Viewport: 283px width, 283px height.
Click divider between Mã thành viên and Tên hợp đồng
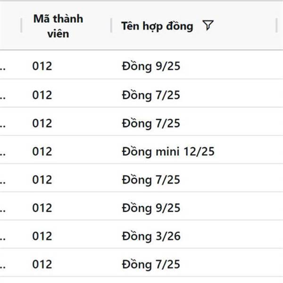click(x=111, y=25)
